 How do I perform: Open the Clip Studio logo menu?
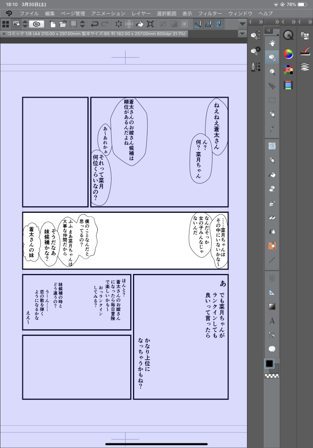point(9,13)
